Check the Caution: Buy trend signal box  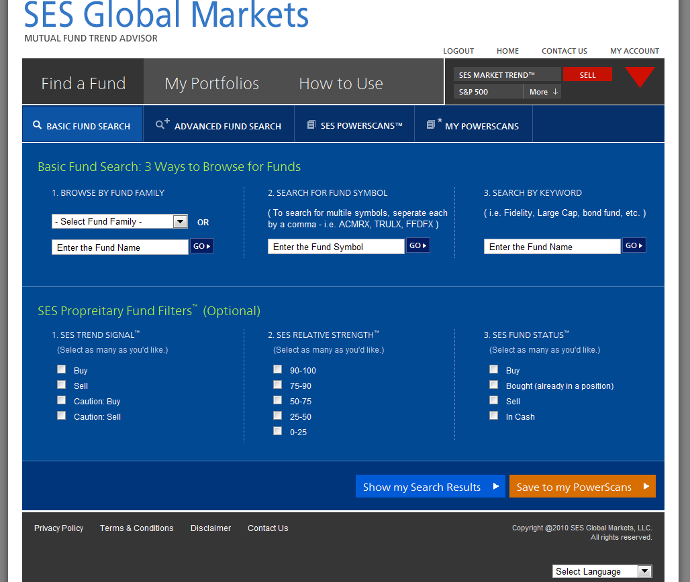click(62, 400)
